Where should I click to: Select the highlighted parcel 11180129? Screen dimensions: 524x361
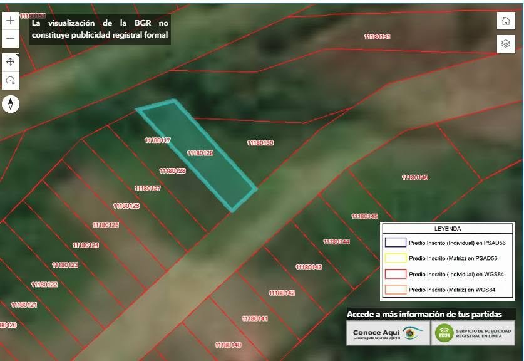(x=200, y=153)
